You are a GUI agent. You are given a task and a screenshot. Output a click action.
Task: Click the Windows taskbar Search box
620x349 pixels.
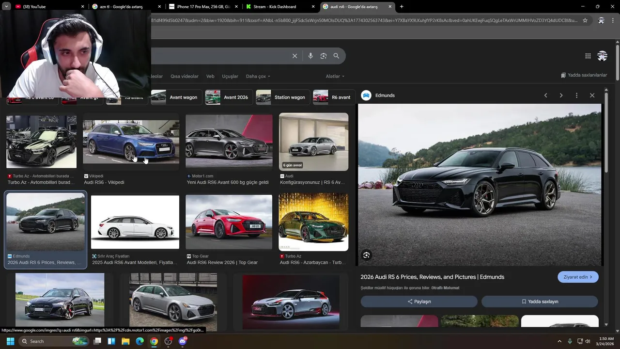click(53, 341)
